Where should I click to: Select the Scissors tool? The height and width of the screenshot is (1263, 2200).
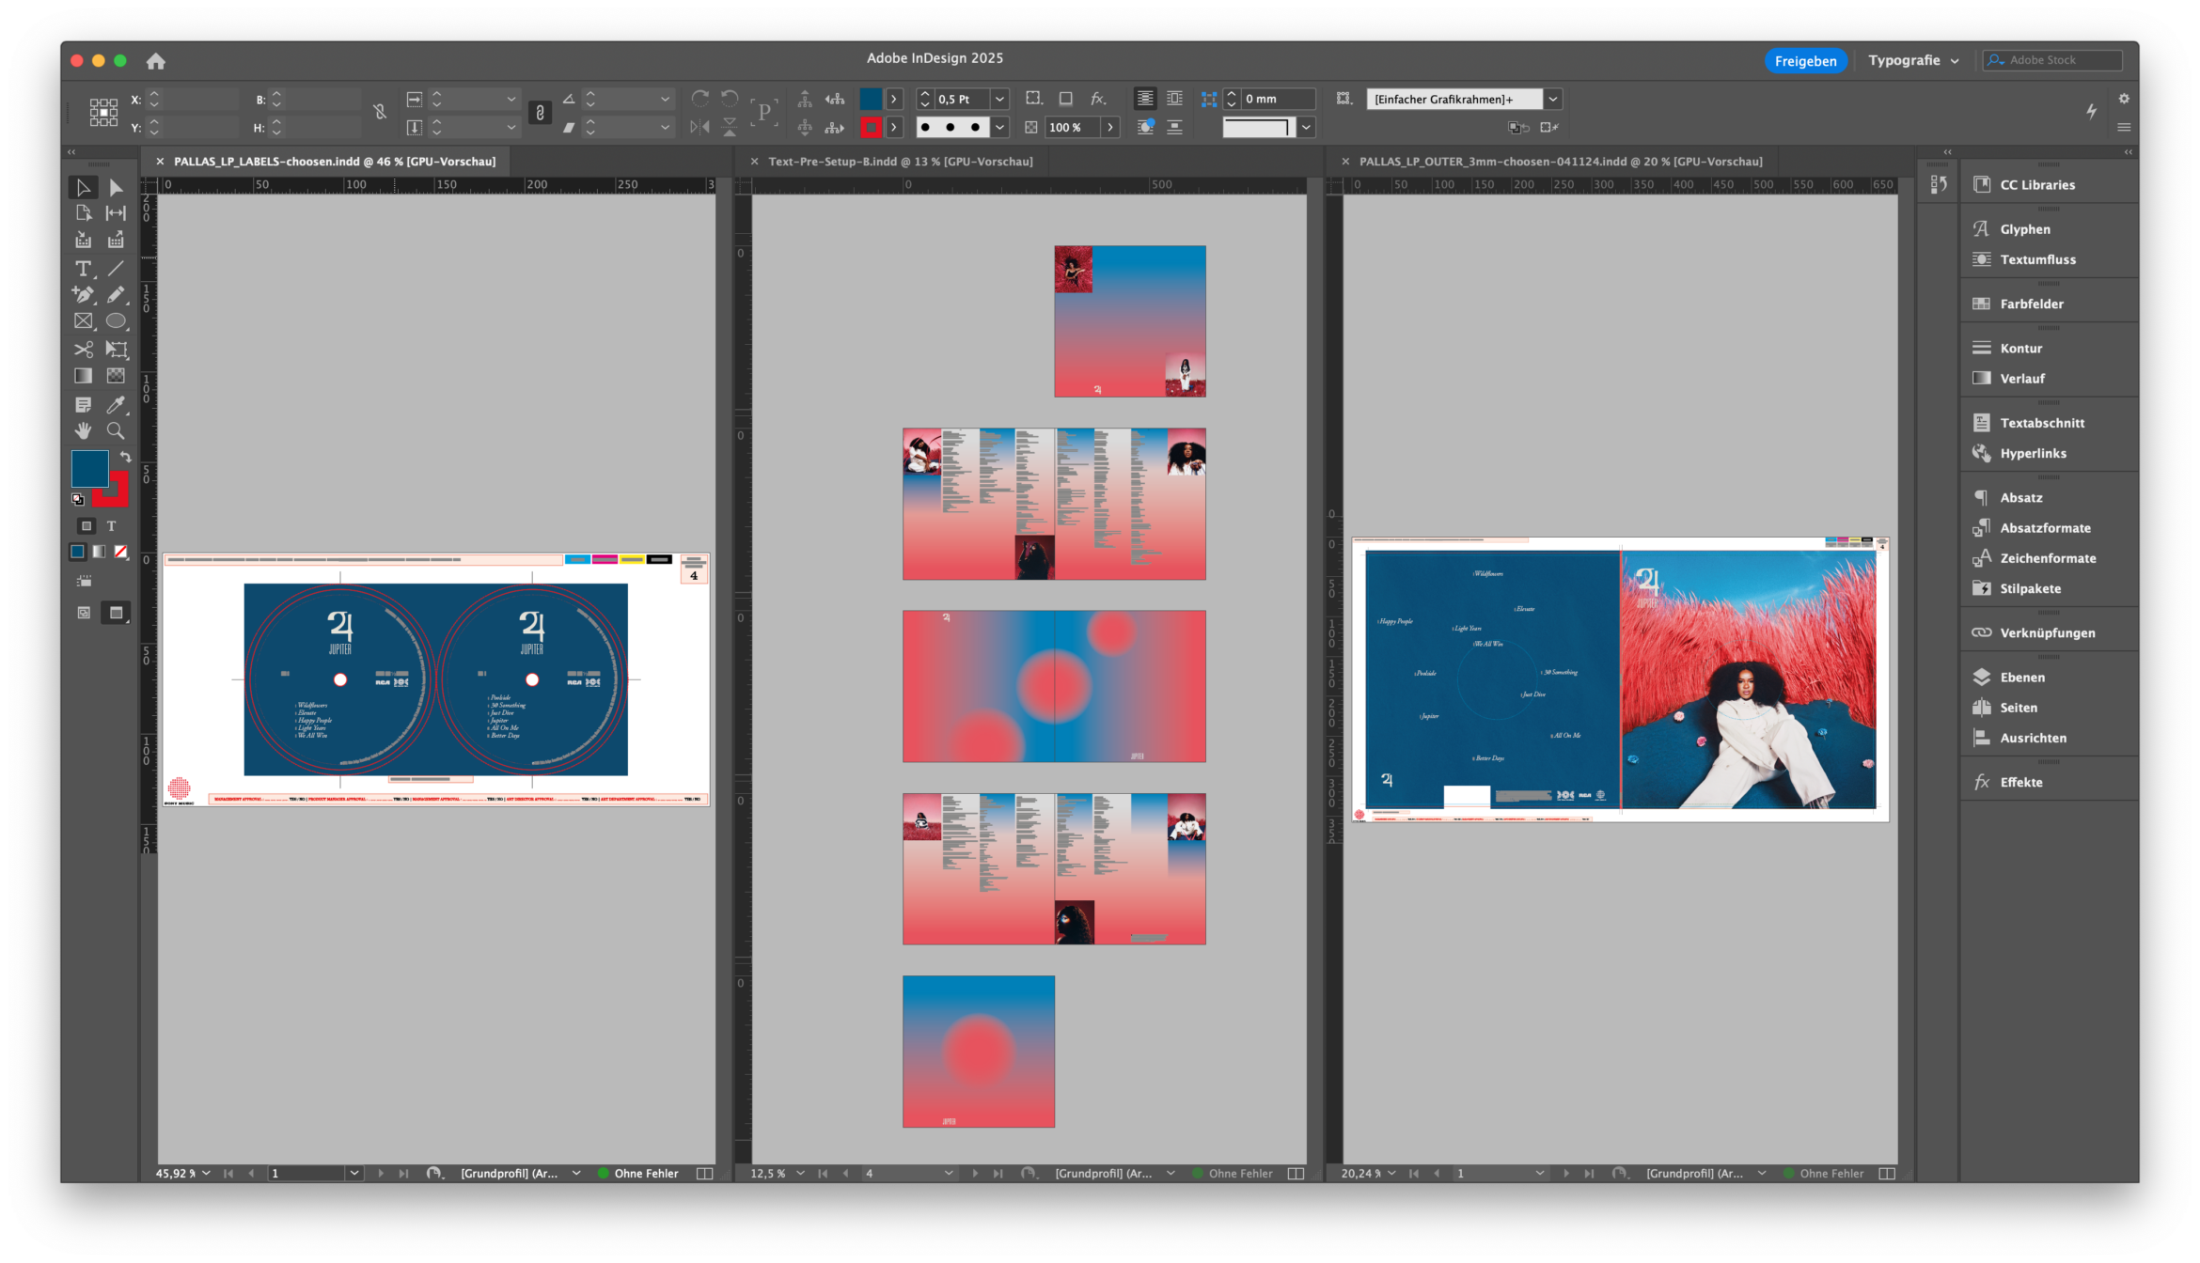(83, 350)
